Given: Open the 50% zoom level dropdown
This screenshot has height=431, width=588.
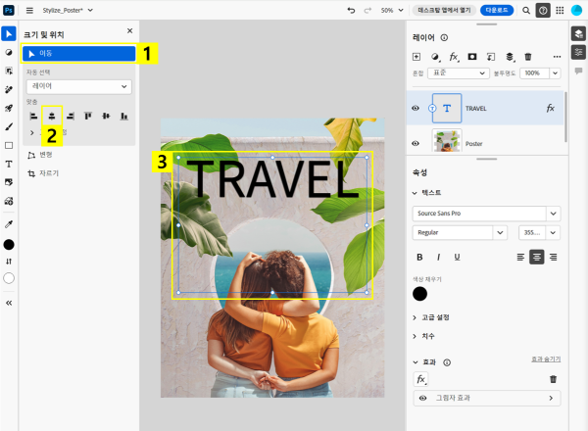Looking at the screenshot, I should 392,11.
